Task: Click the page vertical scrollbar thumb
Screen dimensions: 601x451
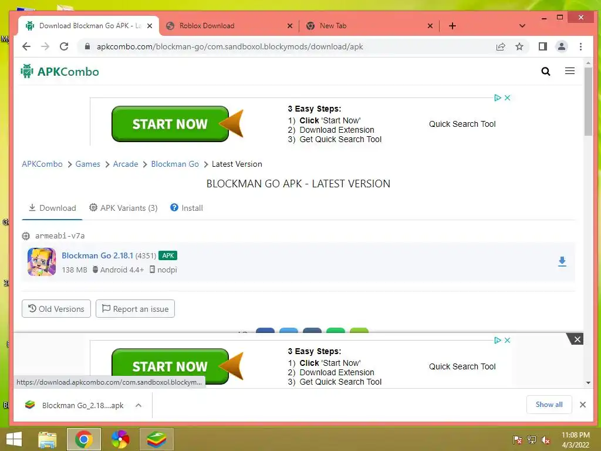Action: [x=588, y=101]
